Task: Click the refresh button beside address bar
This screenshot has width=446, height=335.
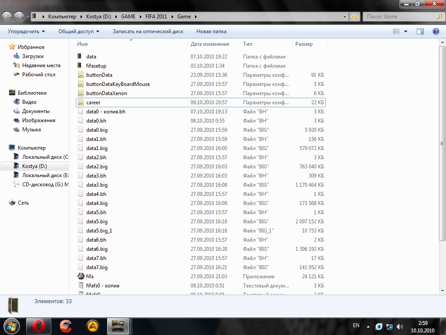Action: click(x=355, y=17)
